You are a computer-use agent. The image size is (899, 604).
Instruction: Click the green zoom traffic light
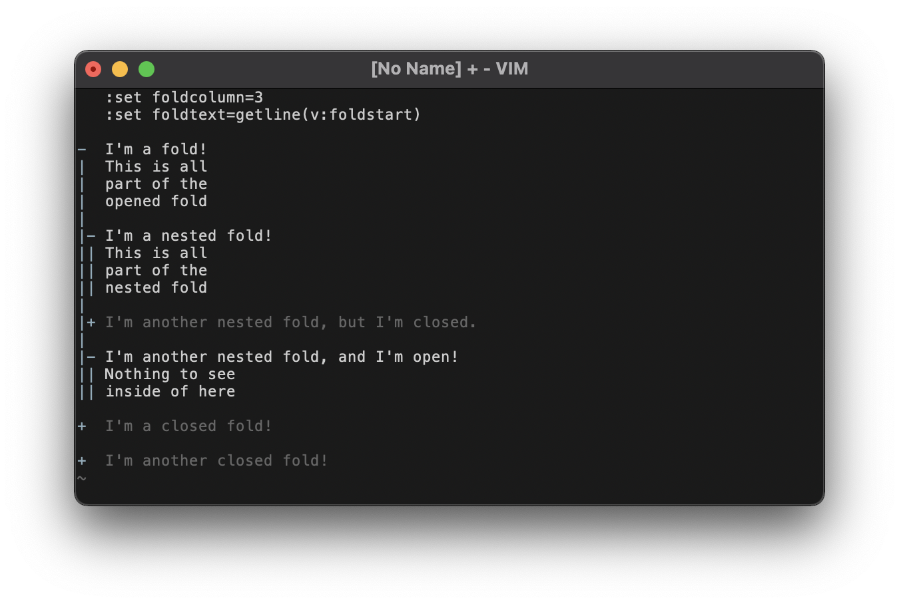point(147,69)
